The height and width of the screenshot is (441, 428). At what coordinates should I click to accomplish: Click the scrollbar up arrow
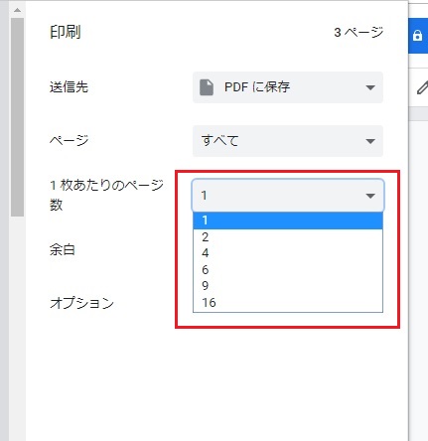[17, 10]
